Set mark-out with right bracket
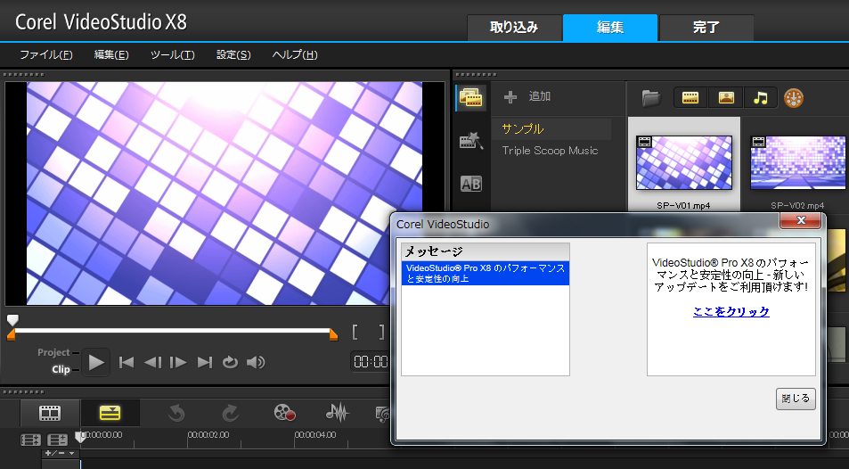This screenshot has width=849, height=469. coord(381,332)
